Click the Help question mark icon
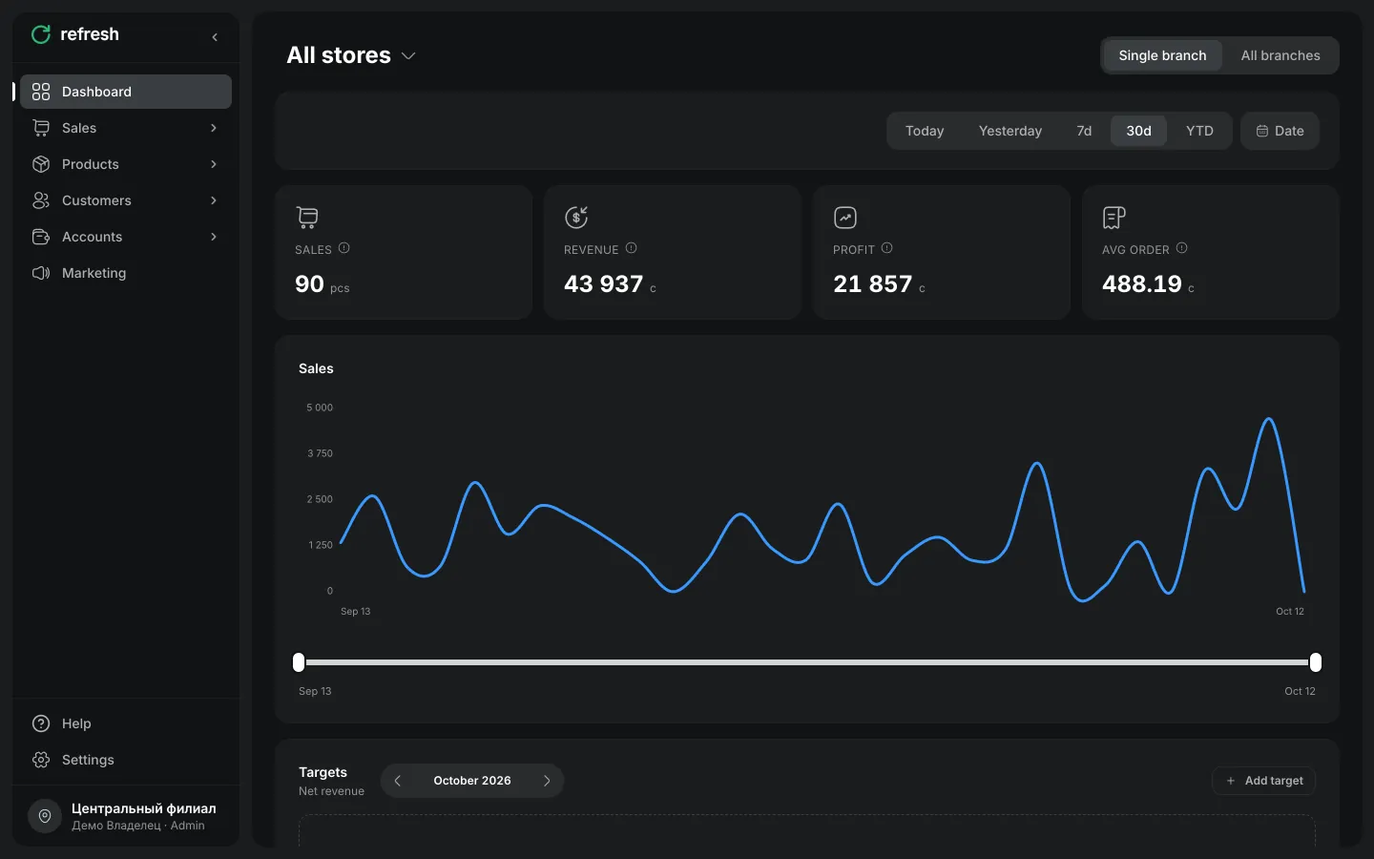This screenshot has height=859, width=1374. click(x=41, y=723)
